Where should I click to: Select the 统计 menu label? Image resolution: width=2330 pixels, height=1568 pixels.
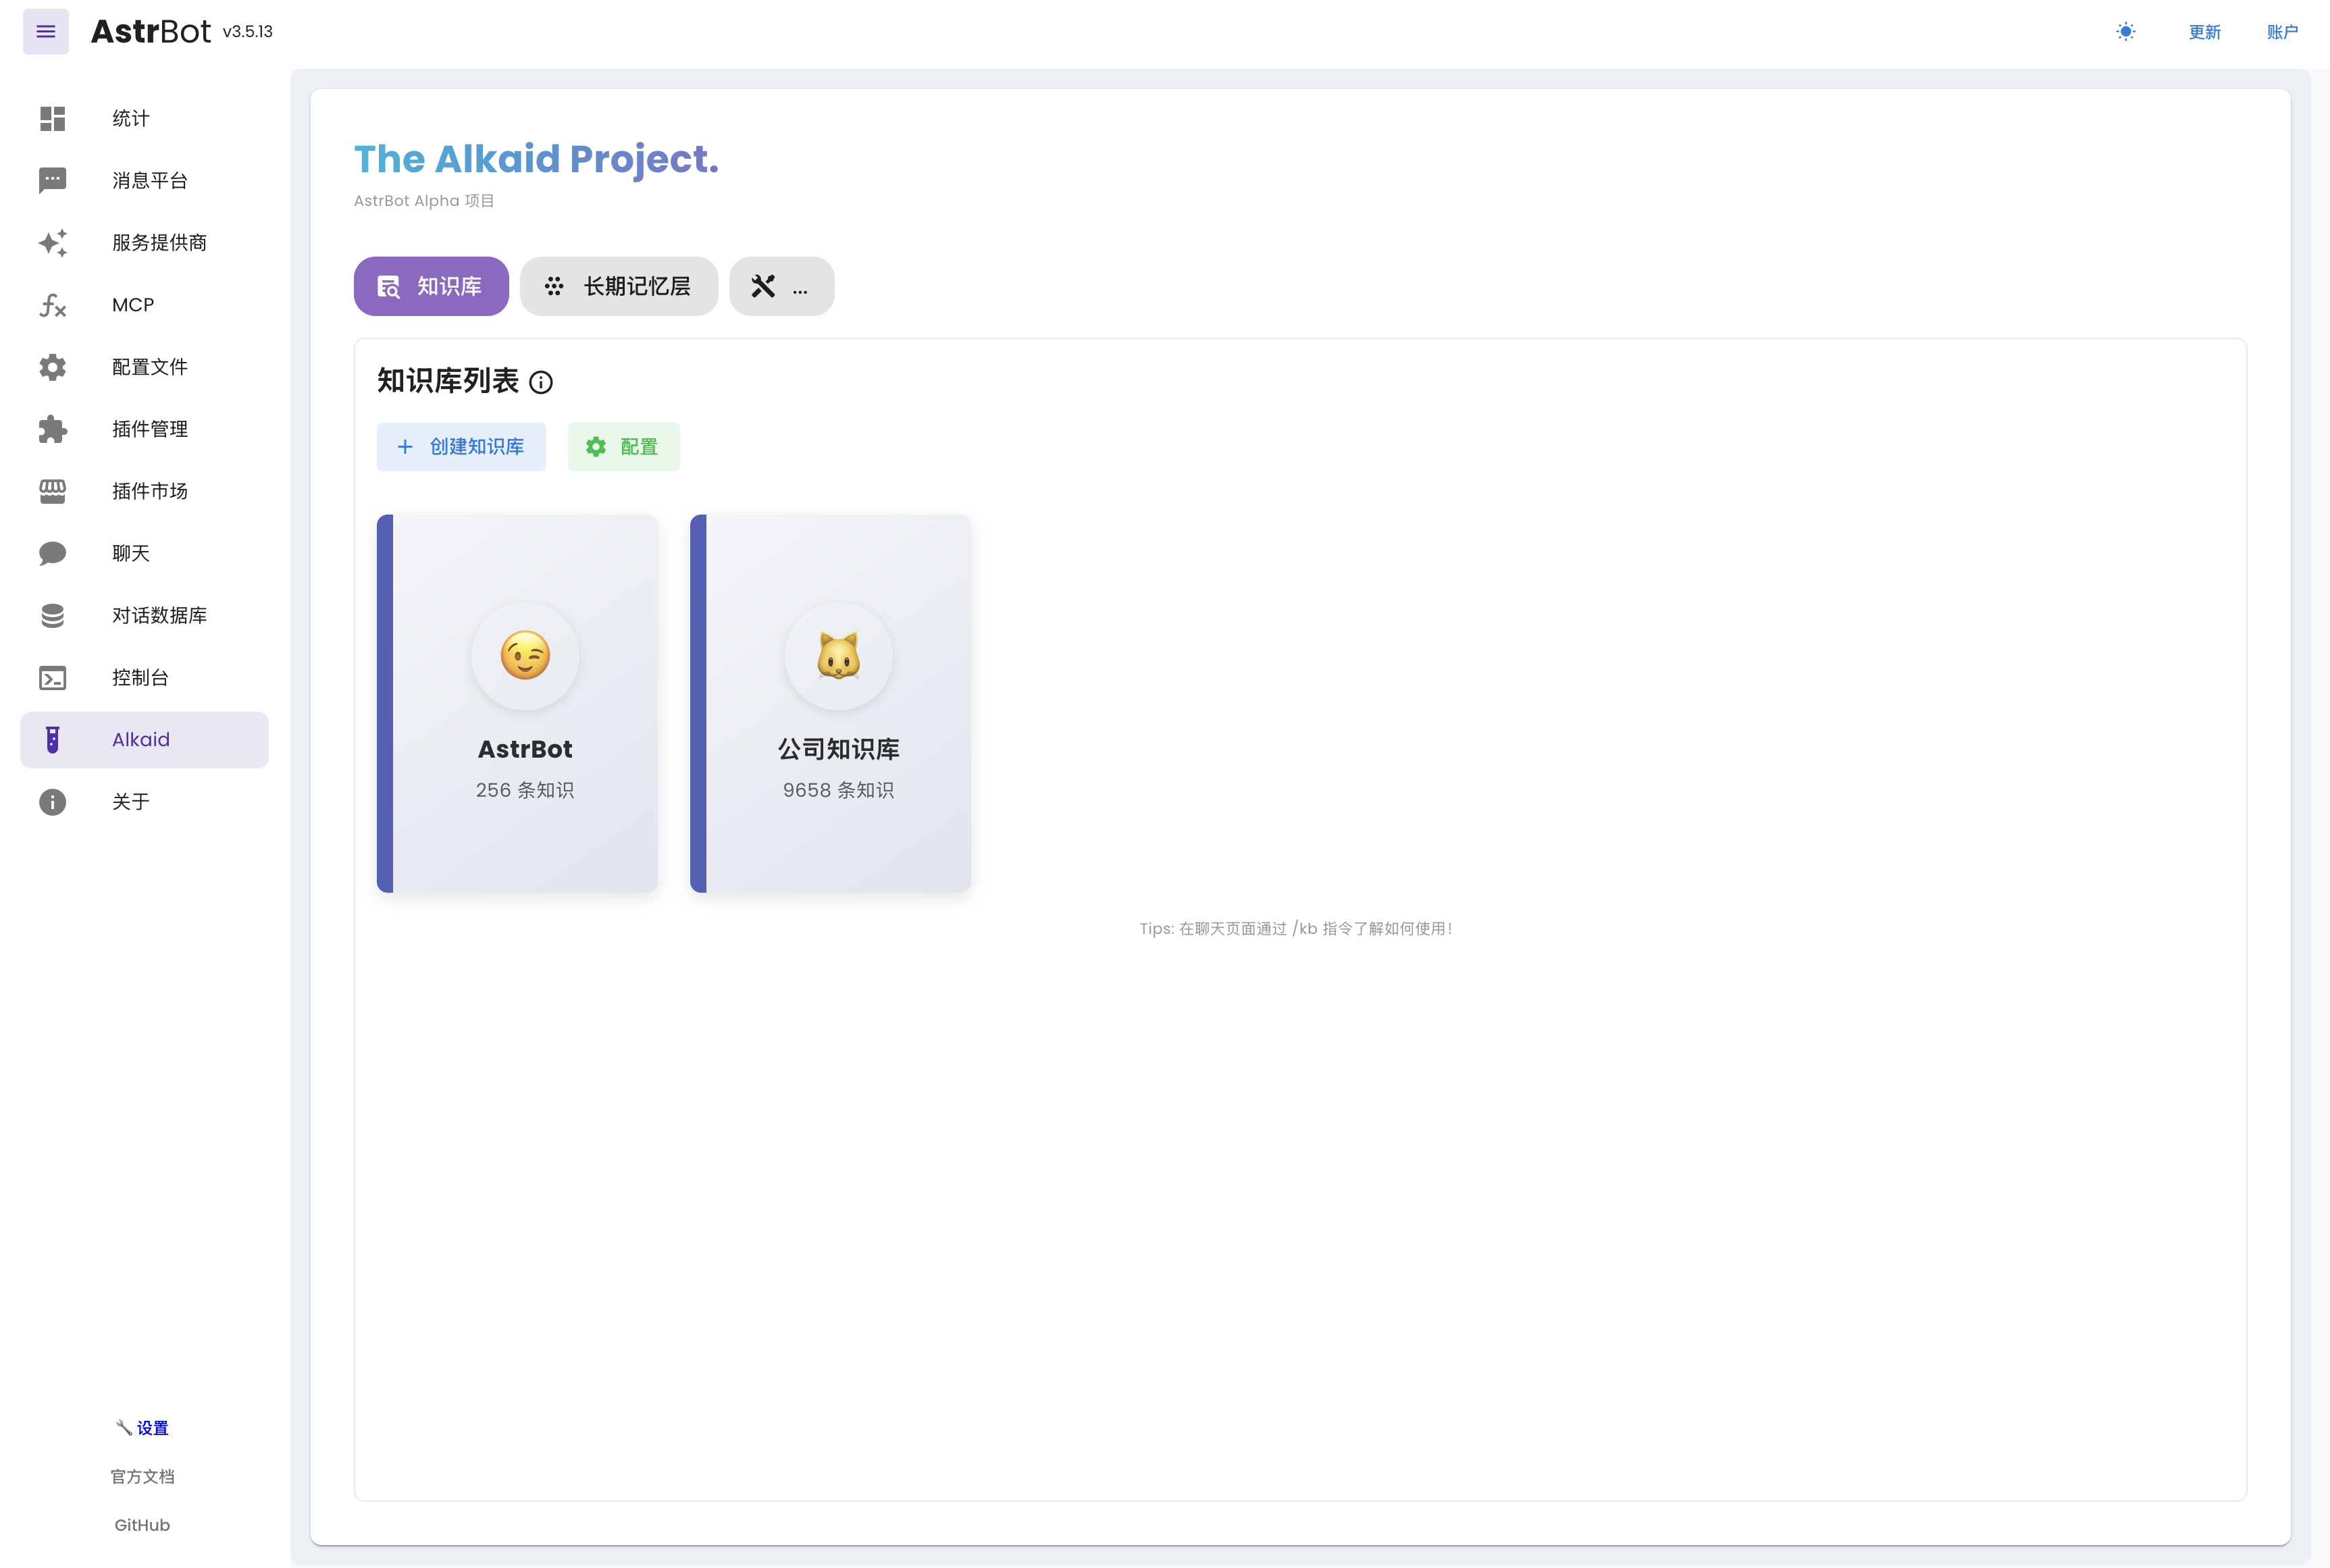[131, 118]
